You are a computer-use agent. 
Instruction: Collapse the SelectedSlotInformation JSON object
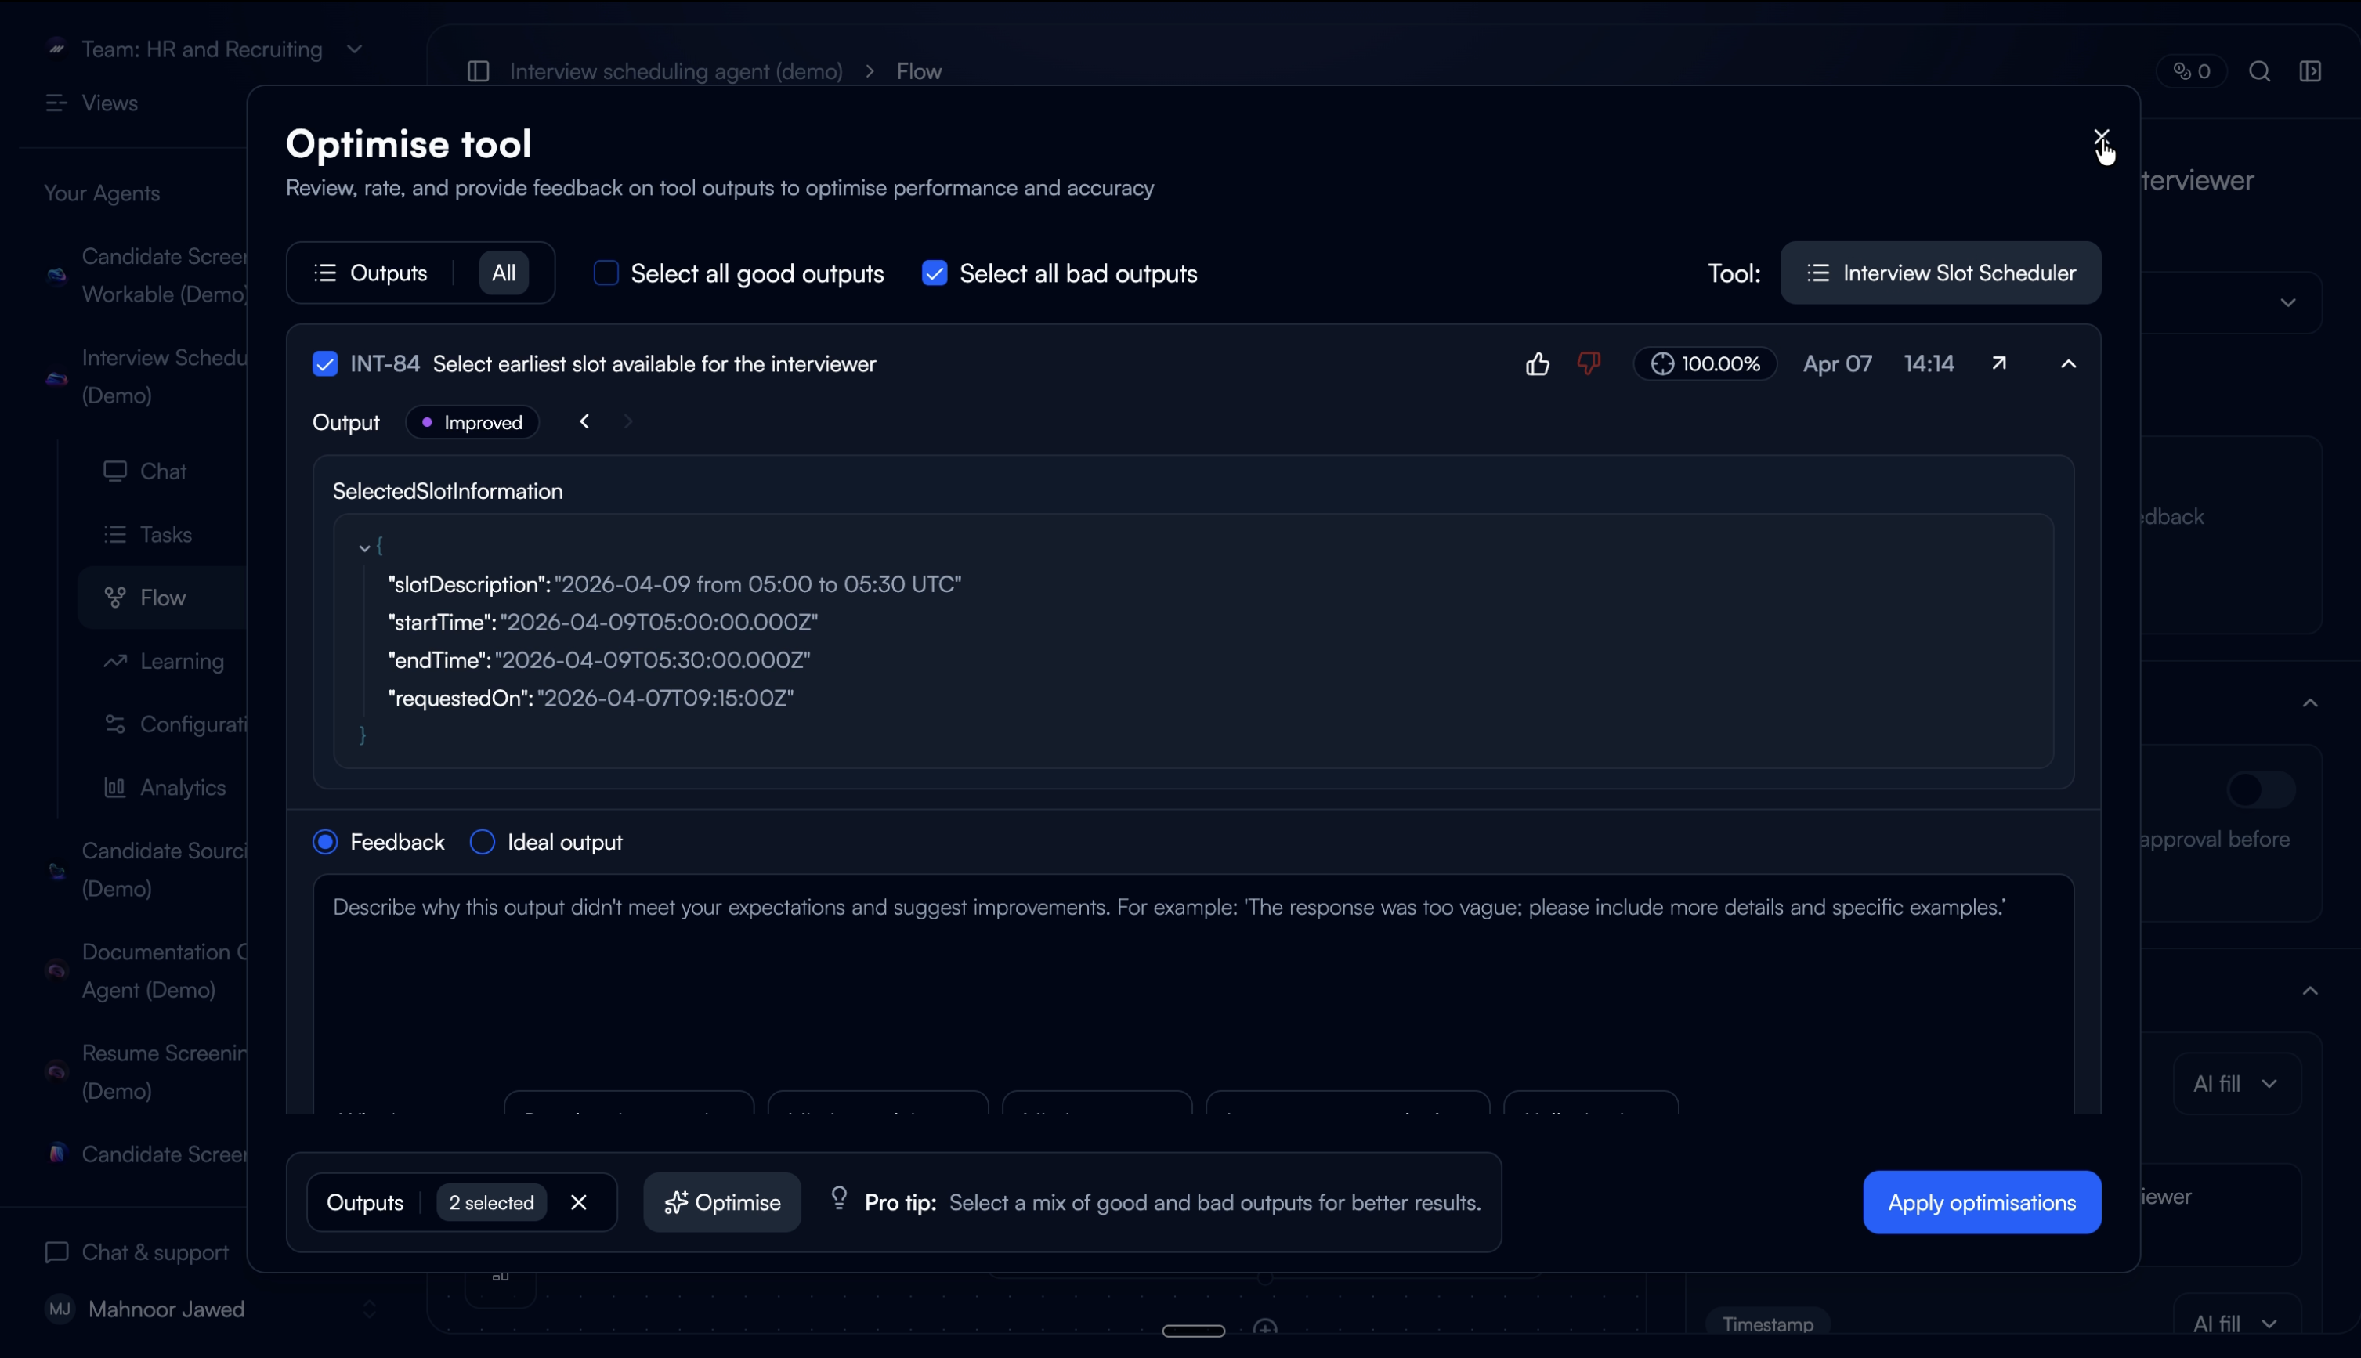[365, 548]
